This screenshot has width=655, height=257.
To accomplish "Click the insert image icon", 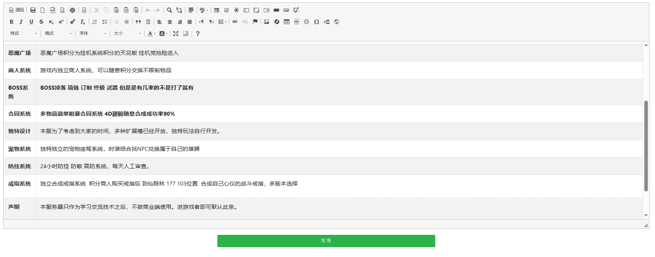I will click(x=267, y=22).
